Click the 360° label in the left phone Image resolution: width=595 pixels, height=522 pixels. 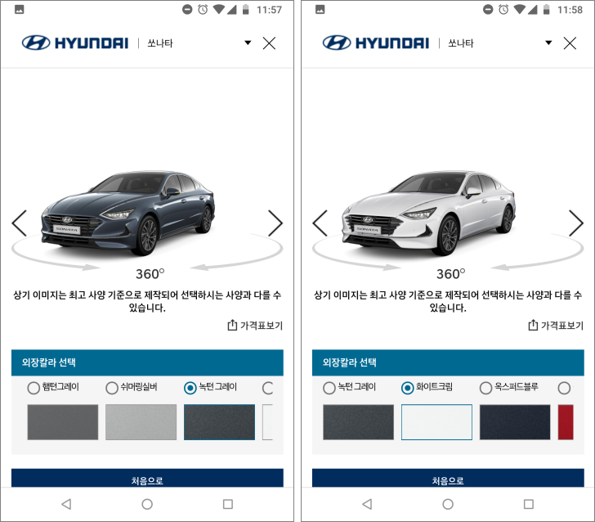150,274
